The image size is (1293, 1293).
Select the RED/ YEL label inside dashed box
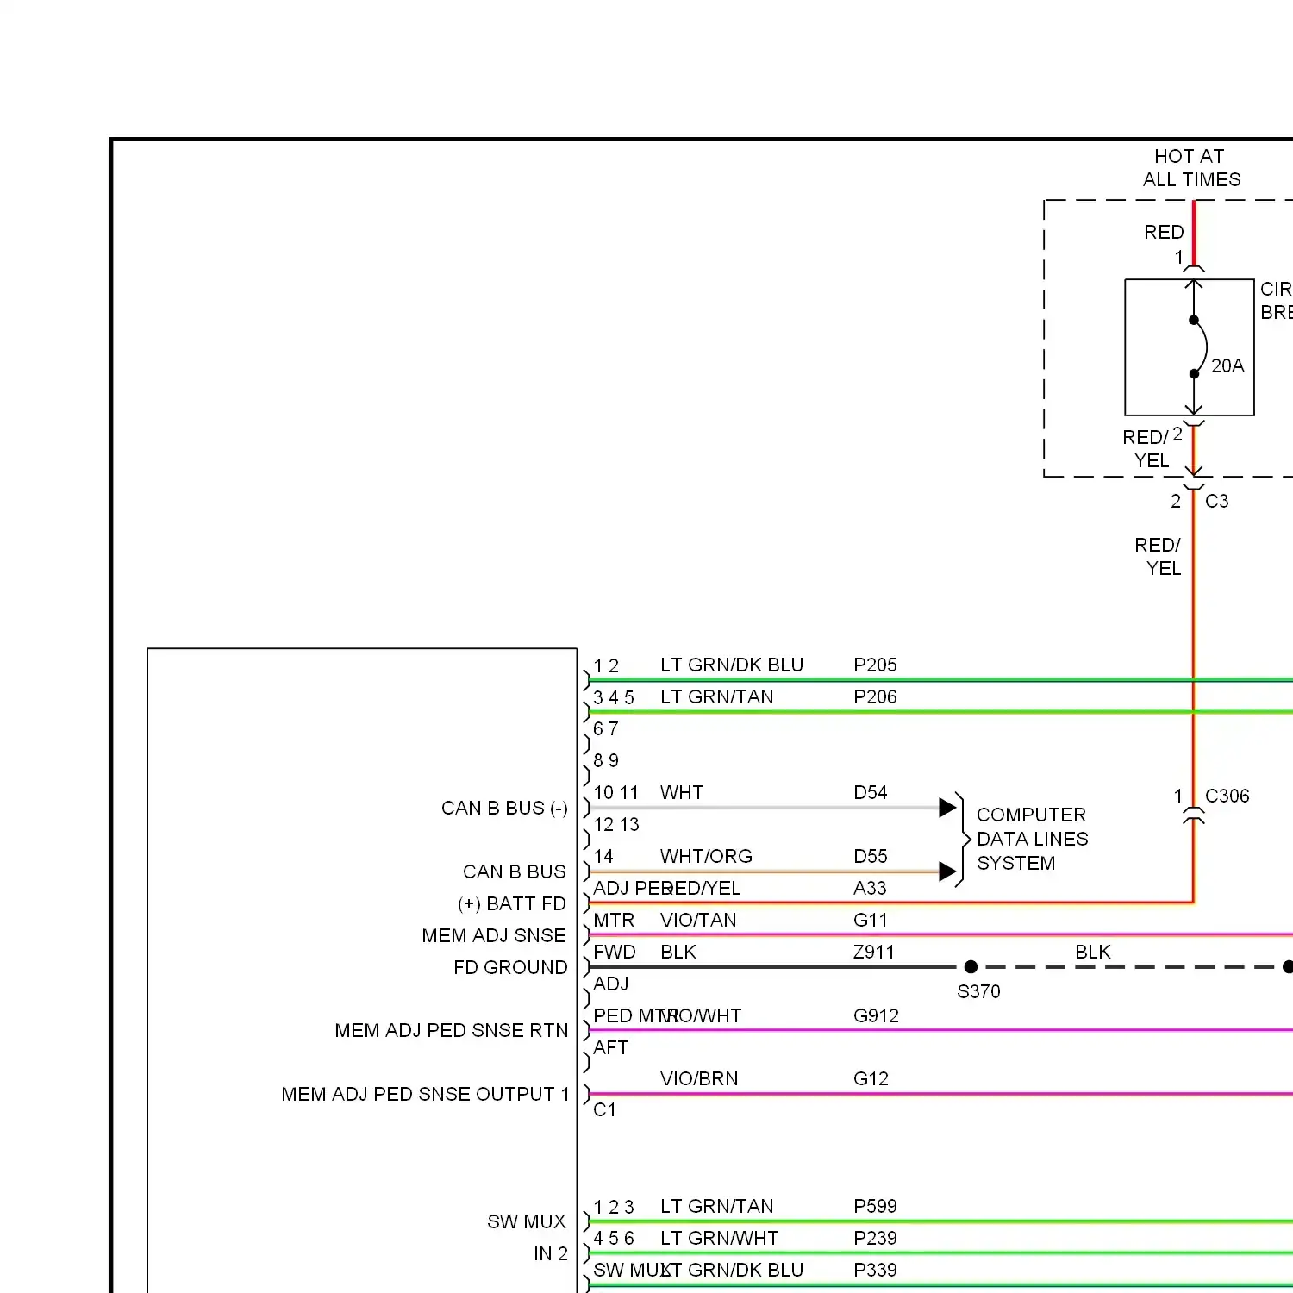(1146, 449)
